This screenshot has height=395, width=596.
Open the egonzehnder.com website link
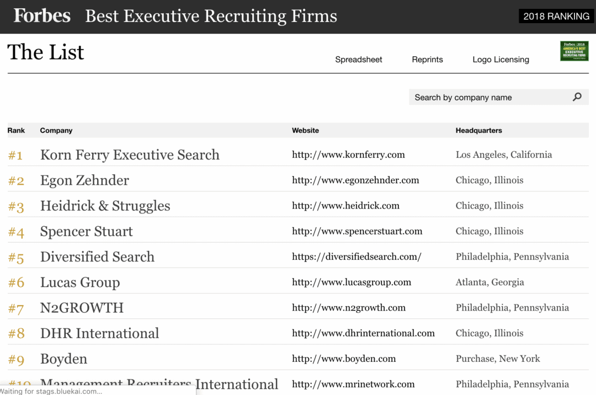click(x=355, y=180)
